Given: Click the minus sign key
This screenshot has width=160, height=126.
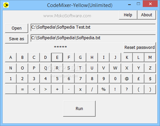Looking at the screenshot, I should pos(69,89).
